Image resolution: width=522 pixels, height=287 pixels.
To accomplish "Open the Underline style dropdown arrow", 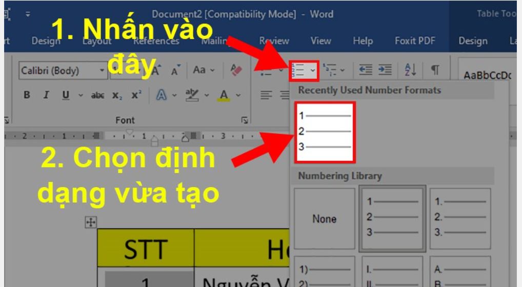I will pos(80,95).
